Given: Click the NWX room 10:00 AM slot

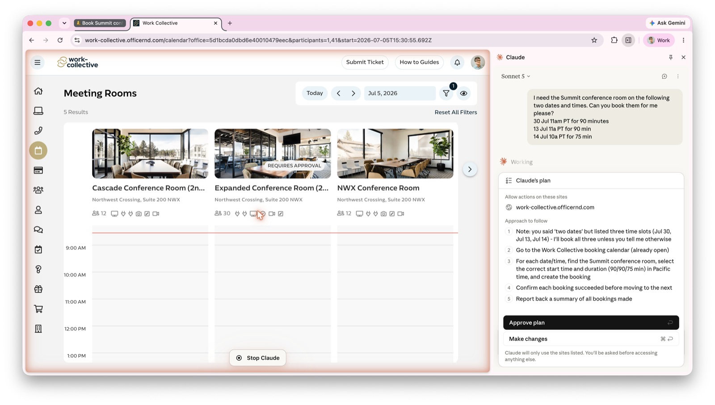Looking at the screenshot, I should 395,285.
